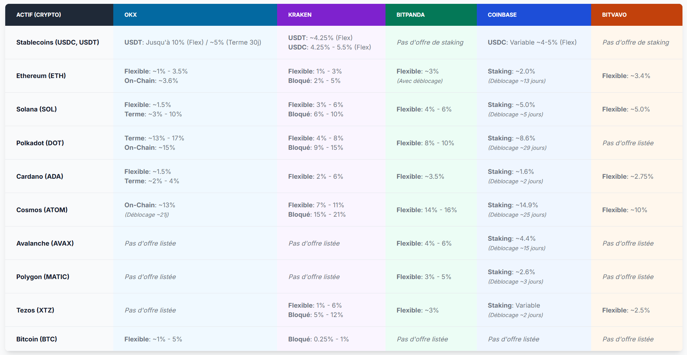
Task: Click Coinbase 'Staking: ~8.6%' cell
Action: pyautogui.click(x=511, y=138)
